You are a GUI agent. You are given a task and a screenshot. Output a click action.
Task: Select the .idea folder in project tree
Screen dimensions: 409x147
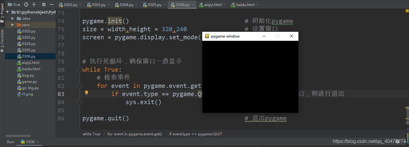tap(23, 19)
